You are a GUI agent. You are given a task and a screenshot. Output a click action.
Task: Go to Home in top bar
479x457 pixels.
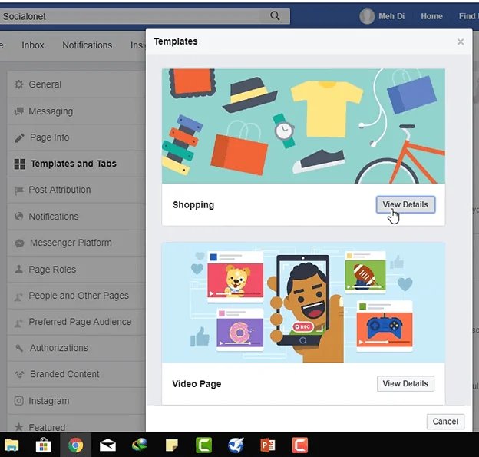click(431, 16)
